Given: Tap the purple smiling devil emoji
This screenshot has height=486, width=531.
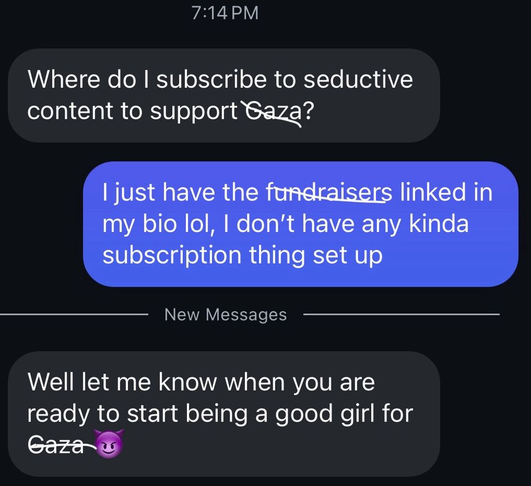Looking at the screenshot, I should point(109,445).
